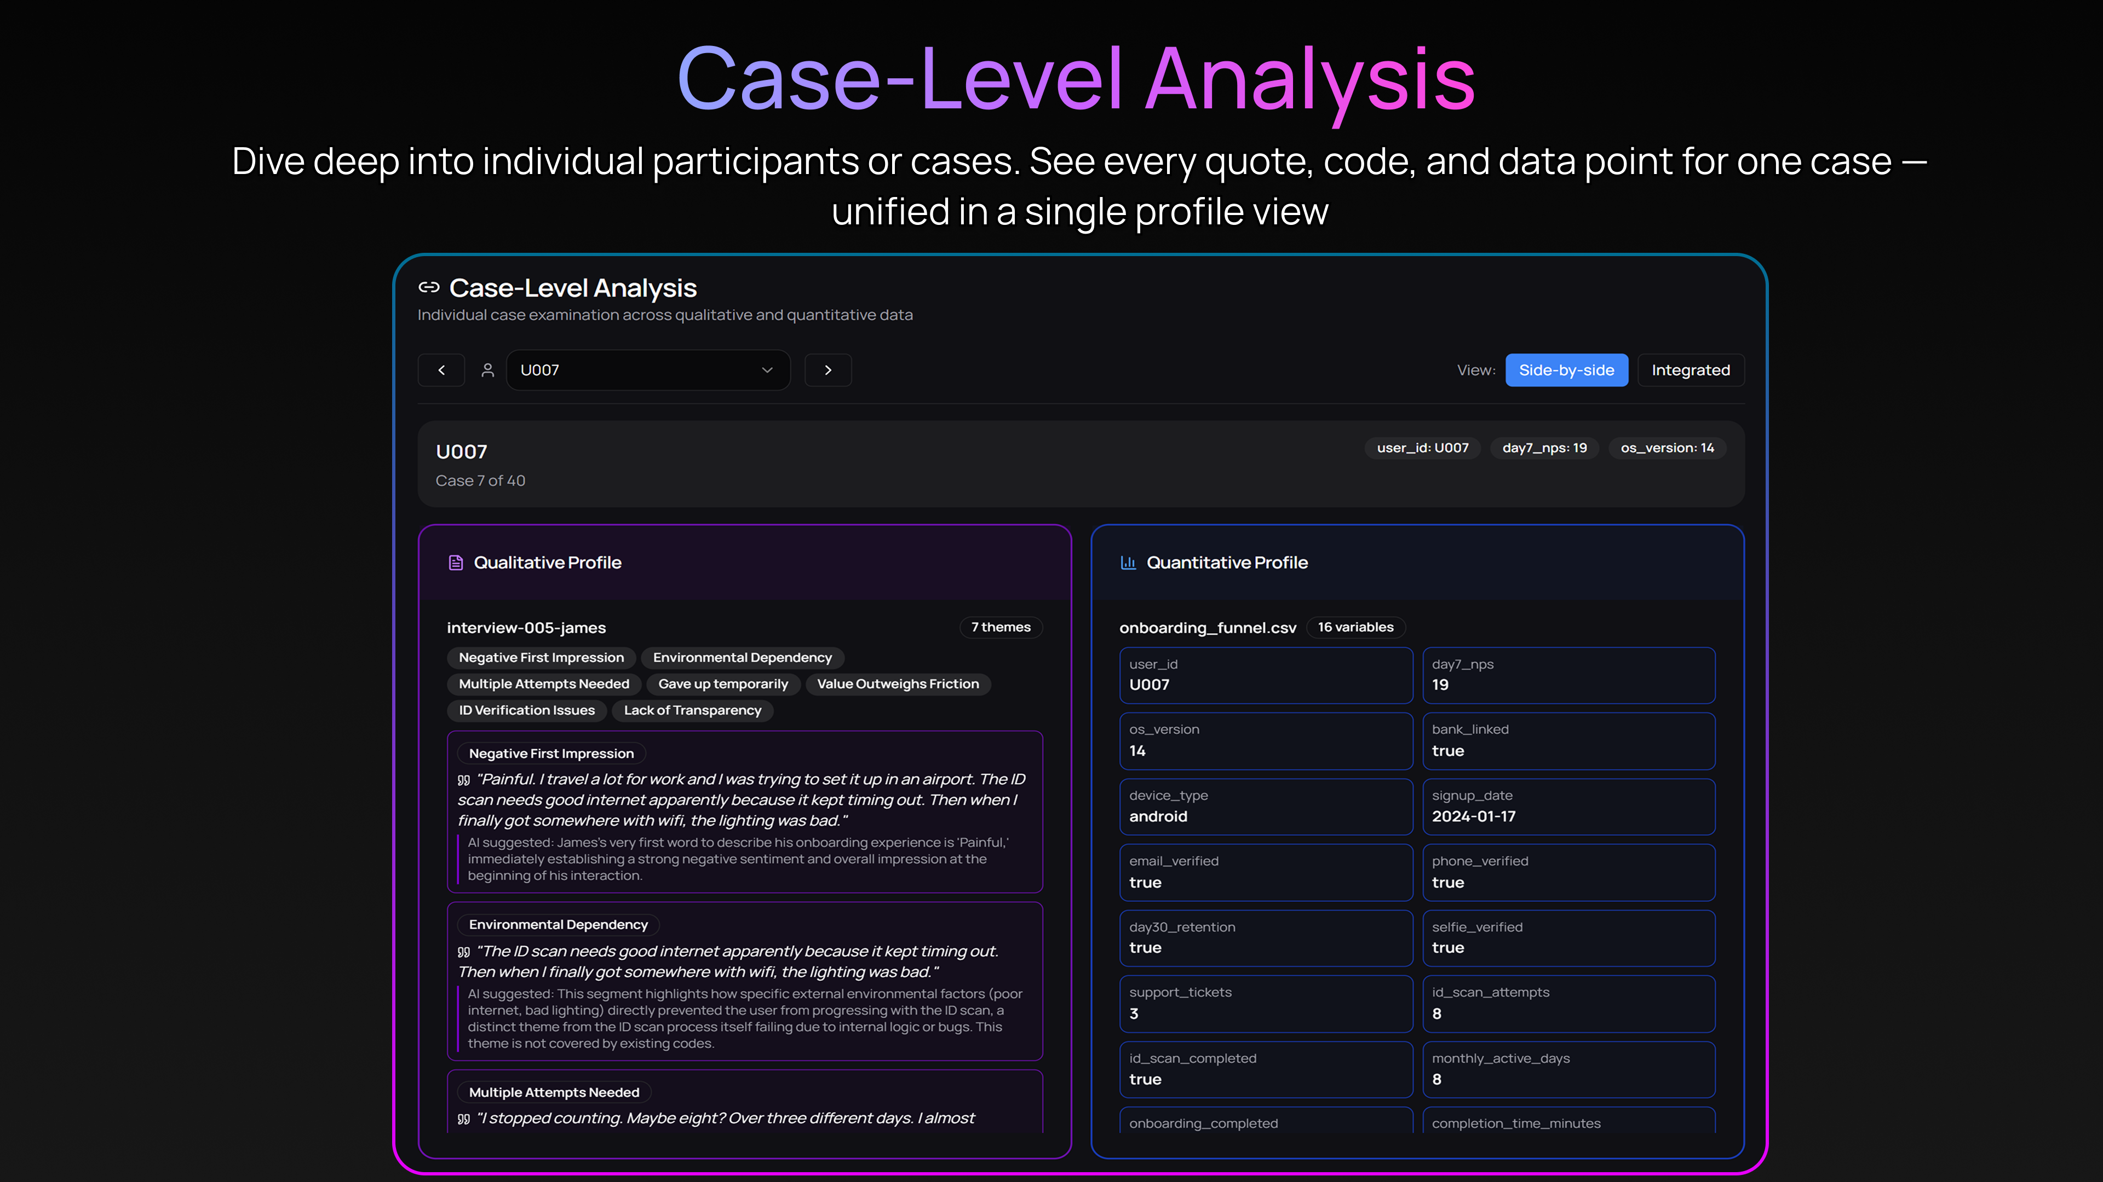Select the os_version: 14 metadata chip

pos(1667,448)
